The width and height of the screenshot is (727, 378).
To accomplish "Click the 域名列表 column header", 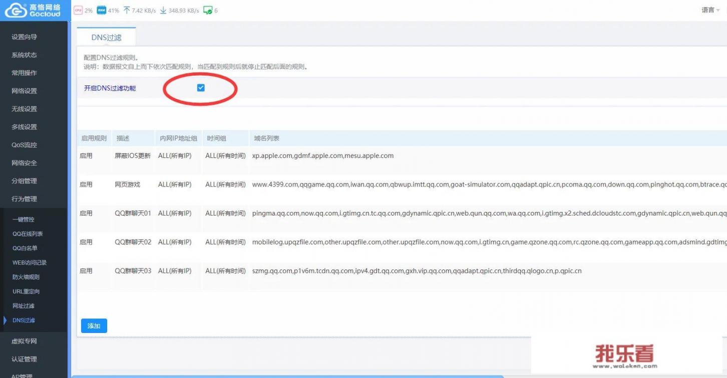I will pyautogui.click(x=267, y=138).
